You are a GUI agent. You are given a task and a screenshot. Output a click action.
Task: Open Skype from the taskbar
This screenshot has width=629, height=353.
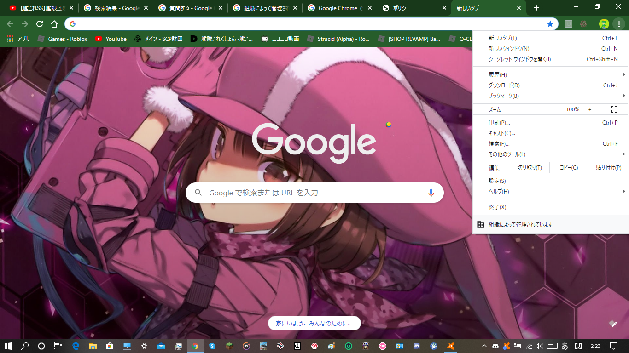(212, 346)
